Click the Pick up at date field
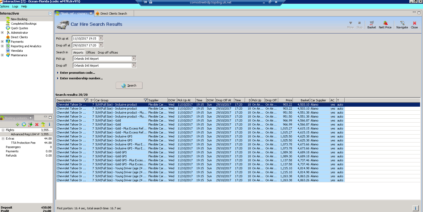The height and width of the screenshot is (212, 423). [85, 38]
